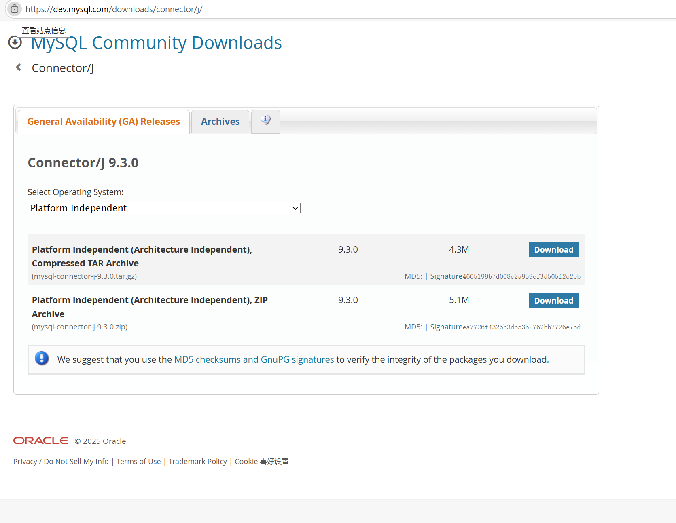This screenshot has height=523, width=676.
Task: Click filename (mysql-connector-j-9.3.0.tar.gz)
Action: pyautogui.click(x=85, y=276)
